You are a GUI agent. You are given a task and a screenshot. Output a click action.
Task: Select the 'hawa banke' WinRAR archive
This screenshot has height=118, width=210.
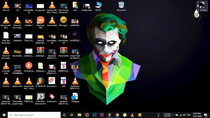point(64,50)
